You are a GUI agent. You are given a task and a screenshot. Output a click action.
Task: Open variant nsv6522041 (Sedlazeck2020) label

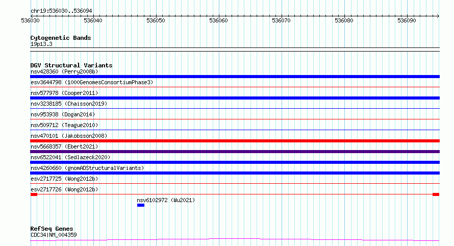[x=70, y=157]
